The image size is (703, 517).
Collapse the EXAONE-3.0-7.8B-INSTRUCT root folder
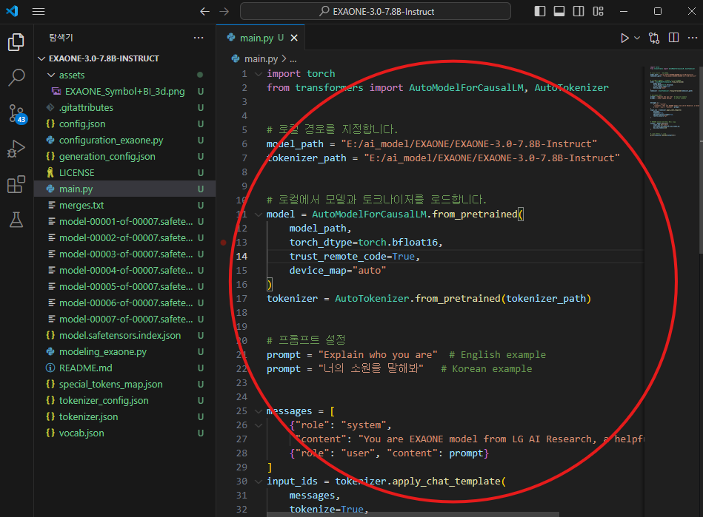41,58
